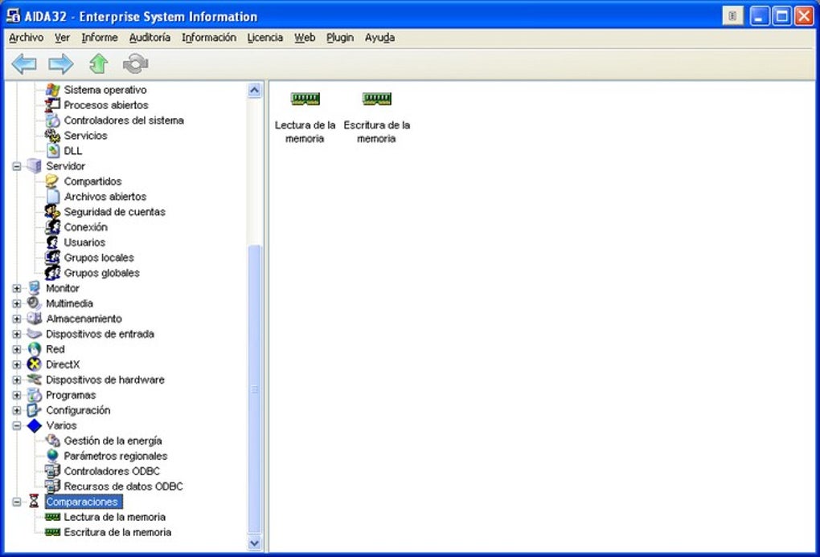Open the Ver menu
Image resolution: width=820 pixels, height=557 pixels.
coord(62,38)
